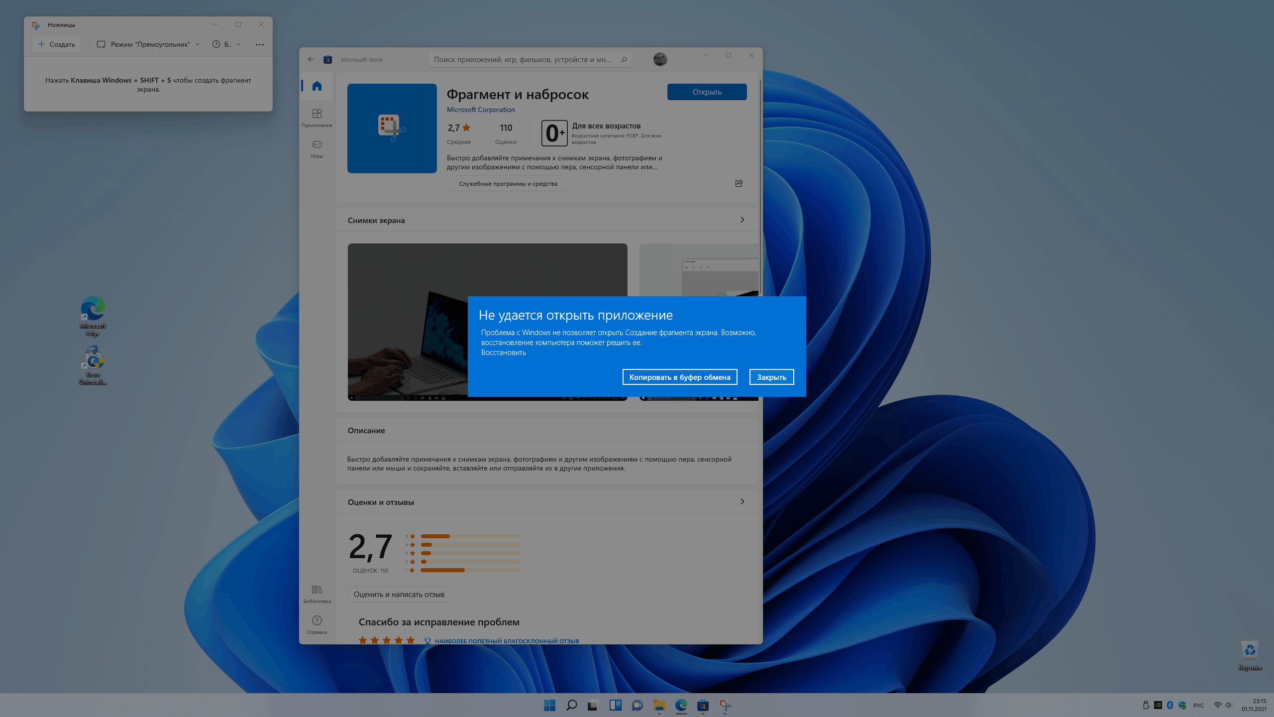1274x717 pixels.
Task: Click the Наиболее полезный благосклонный отзыв label
Action: pyautogui.click(x=507, y=641)
